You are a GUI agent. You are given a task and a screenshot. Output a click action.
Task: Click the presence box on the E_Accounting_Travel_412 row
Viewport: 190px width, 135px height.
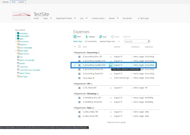pos(132,74)
